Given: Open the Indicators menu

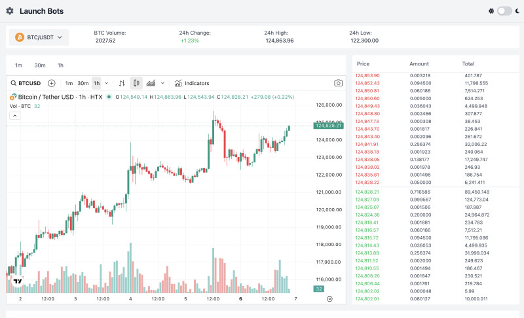Looking at the screenshot, I should tap(191, 83).
